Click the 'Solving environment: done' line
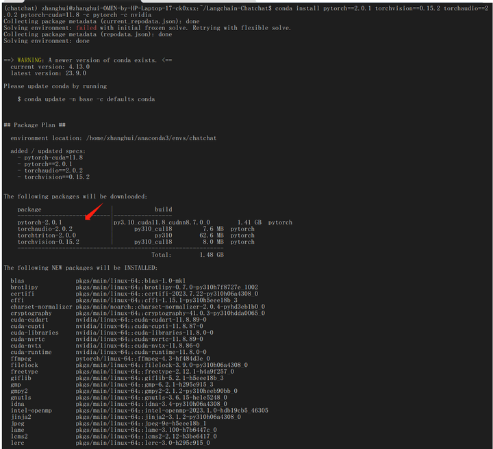 pyautogui.click(x=47, y=41)
